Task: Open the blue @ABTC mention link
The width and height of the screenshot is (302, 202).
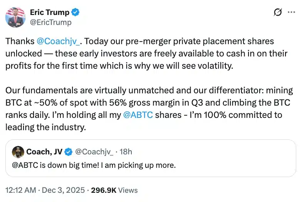Action: pos(138,115)
